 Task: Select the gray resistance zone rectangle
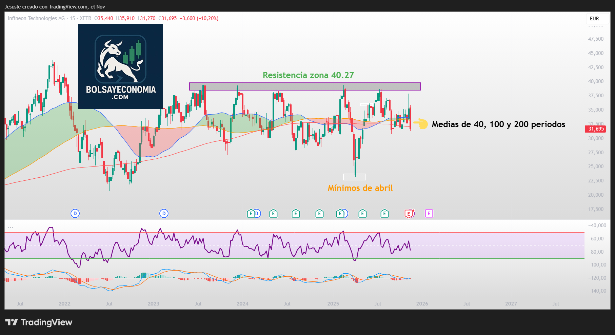[304, 86]
